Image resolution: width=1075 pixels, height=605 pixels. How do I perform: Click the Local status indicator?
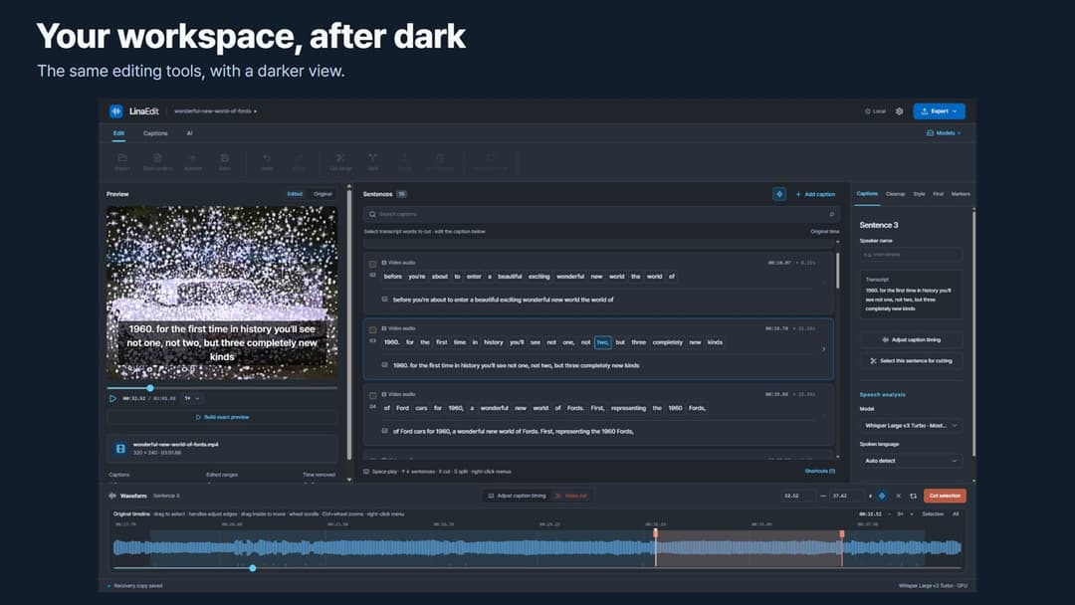pyautogui.click(x=876, y=111)
